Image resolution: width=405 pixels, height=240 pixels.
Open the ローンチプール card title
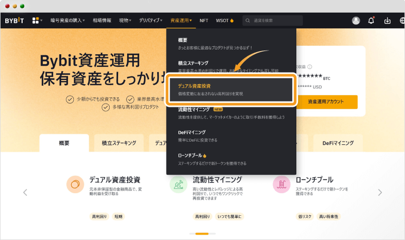point(314,179)
